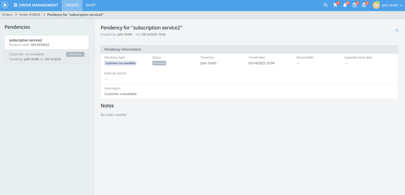The image size is (405, 195).
Task: Click the Pendency Information section header
Action: (123, 49)
